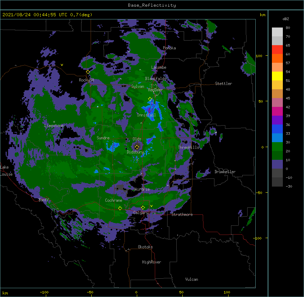This screenshot has width=304, height=297.
Task: Click the blue high-reflectivity cell north of Innisfail
Action: click(150, 110)
